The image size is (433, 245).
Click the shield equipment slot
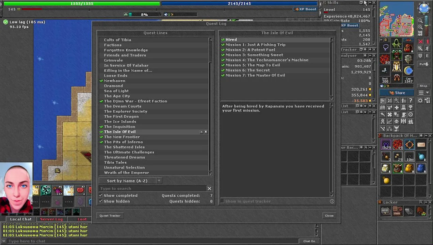point(408,59)
